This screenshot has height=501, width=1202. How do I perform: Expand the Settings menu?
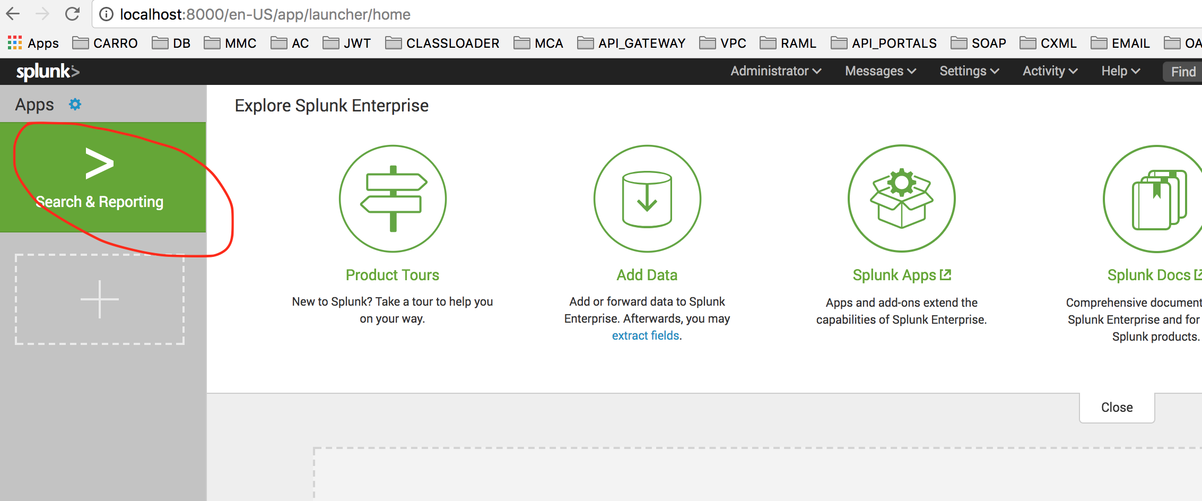pos(969,71)
